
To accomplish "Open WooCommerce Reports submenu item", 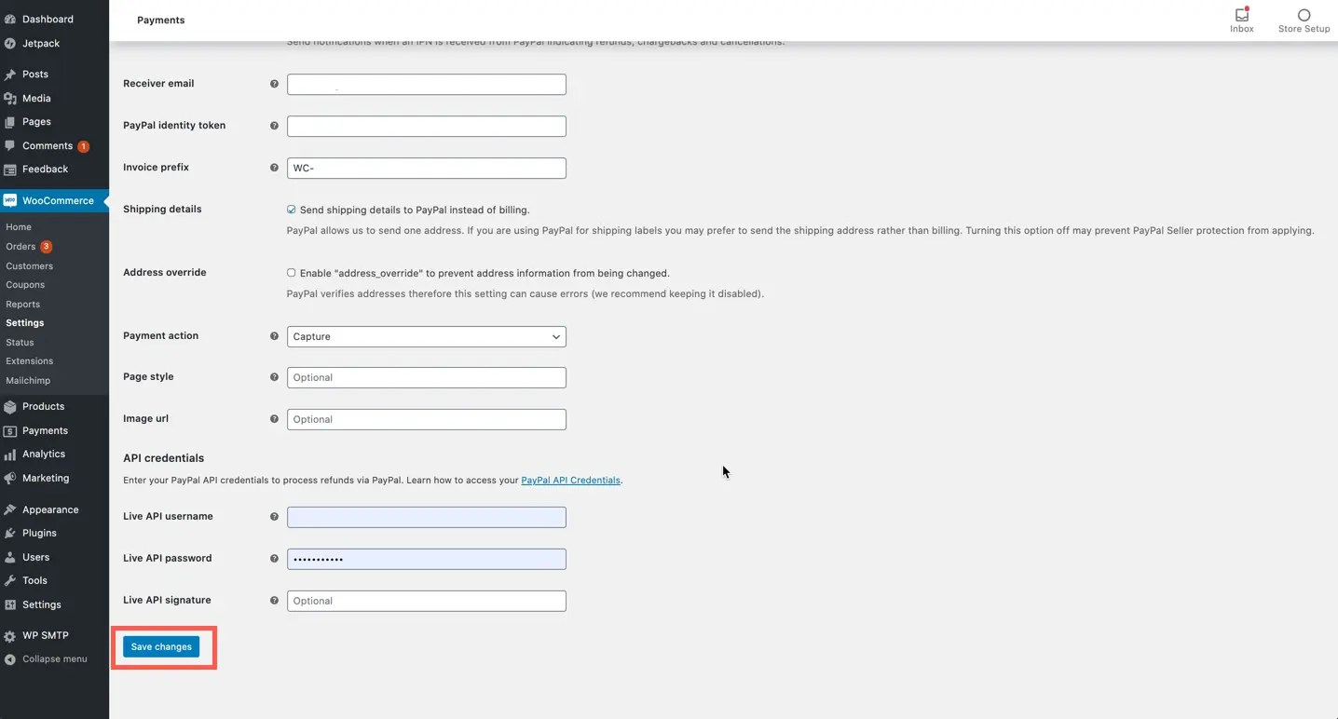I will click(22, 305).
